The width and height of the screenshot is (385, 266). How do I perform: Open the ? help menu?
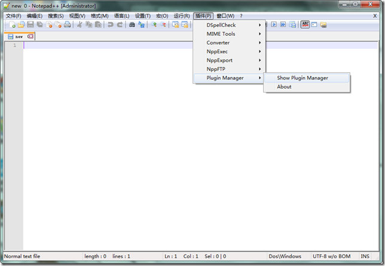pos(241,16)
